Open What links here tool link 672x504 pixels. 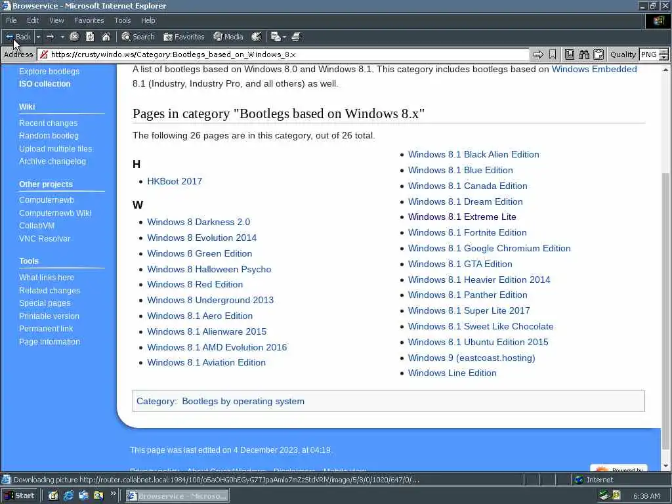pyautogui.click(x=47, y=278)
